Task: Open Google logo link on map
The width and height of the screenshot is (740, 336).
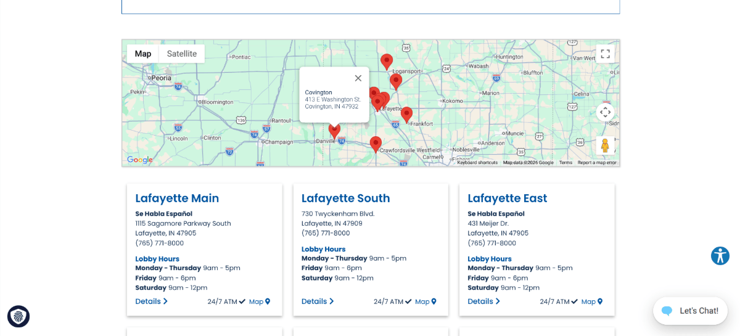Action: (x=140, y=160)
